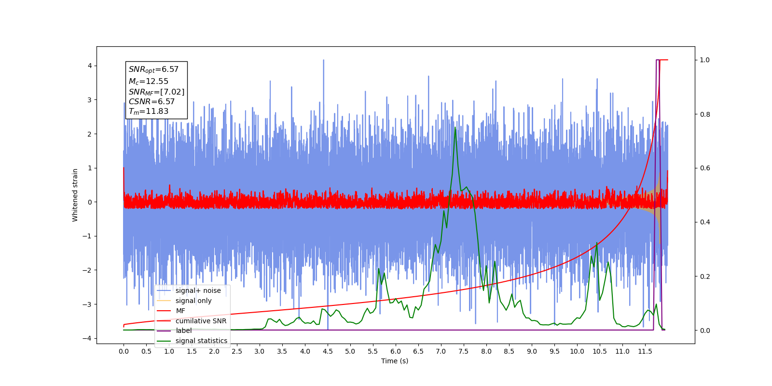
Task: Click the SNRopt=6.57 annotation text
Action: [153, 69]
